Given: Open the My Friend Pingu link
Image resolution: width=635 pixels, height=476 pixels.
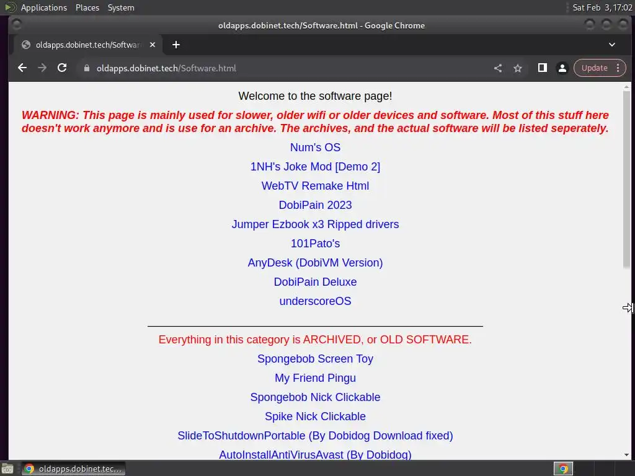Looking at the screenshot, I should coord(315,378).
